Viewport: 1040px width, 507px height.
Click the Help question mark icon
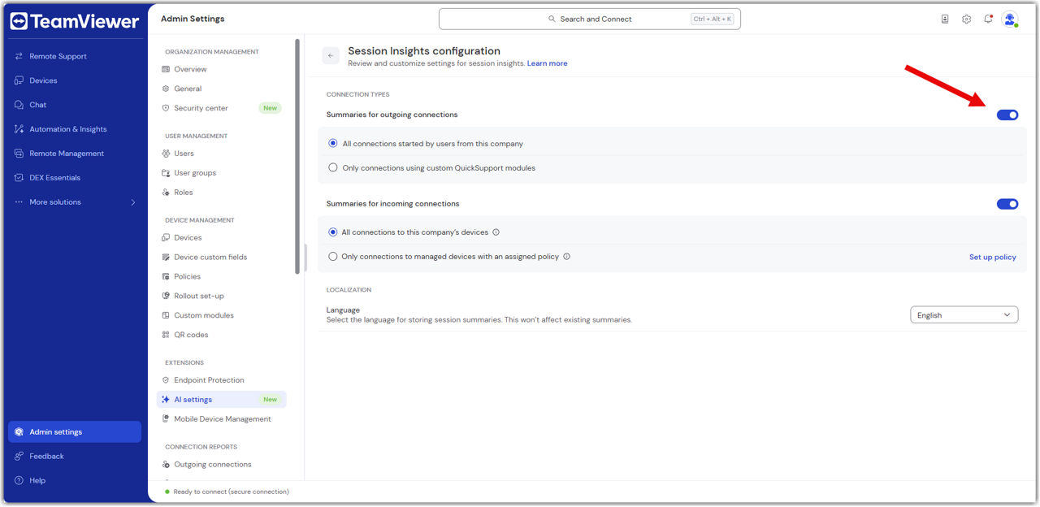click(19, 481)
